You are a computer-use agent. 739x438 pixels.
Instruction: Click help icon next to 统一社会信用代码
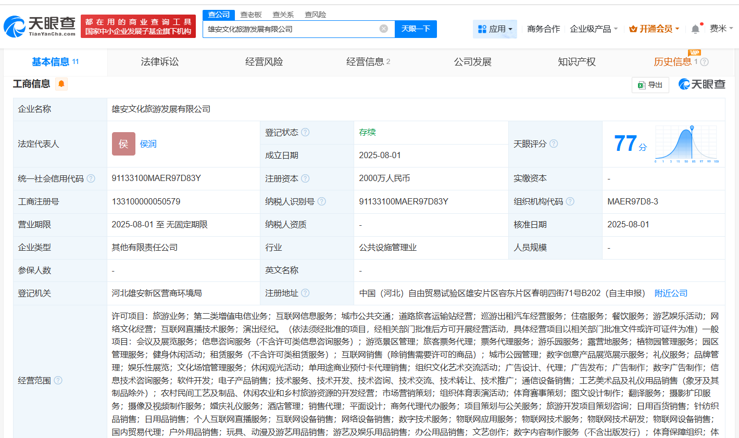[x=91, y=178]
